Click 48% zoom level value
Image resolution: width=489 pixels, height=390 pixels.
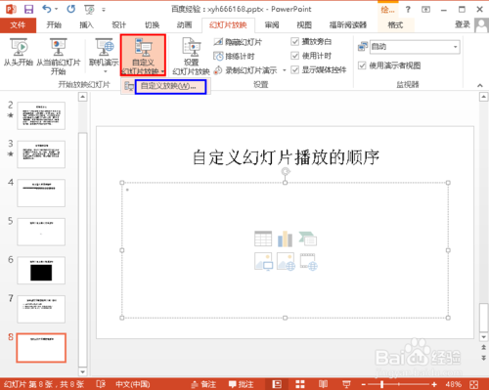[454, 384]
